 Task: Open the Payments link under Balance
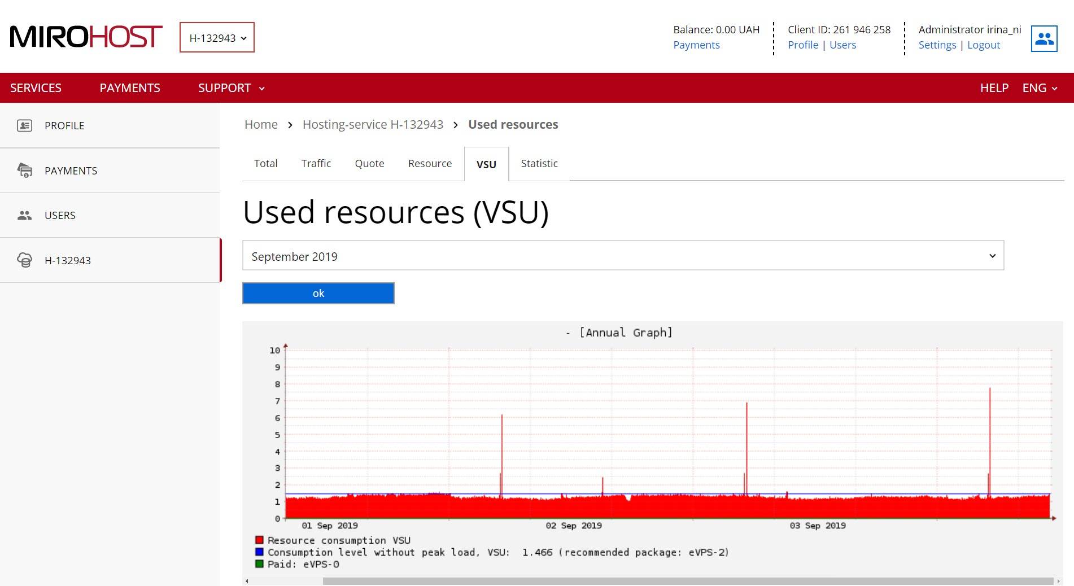(x=696, y=45)
